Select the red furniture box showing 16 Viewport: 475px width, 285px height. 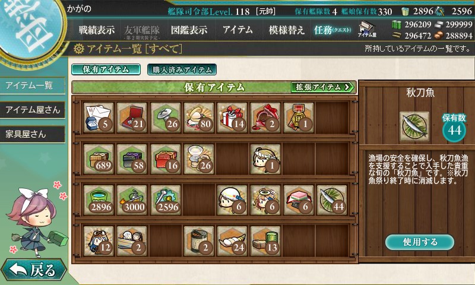[166, 159]
